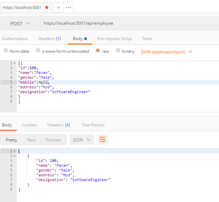This screenshot has height=202, width=219.
Task: Select the localhost:5001 request tab
Action: pyautogui.click(x=26, y=8)
